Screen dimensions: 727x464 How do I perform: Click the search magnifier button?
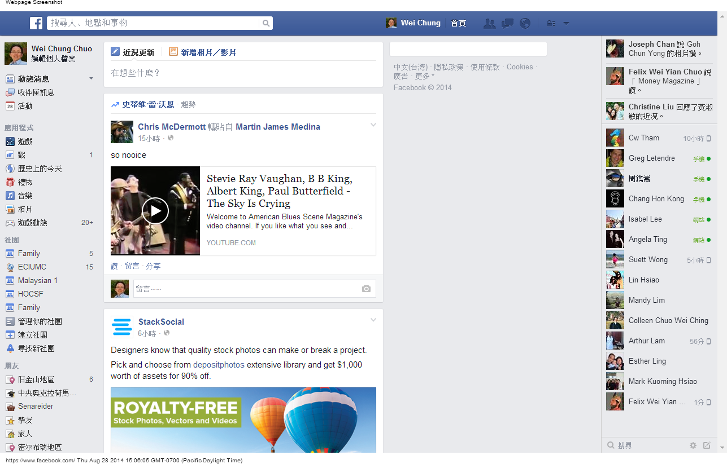265,23
